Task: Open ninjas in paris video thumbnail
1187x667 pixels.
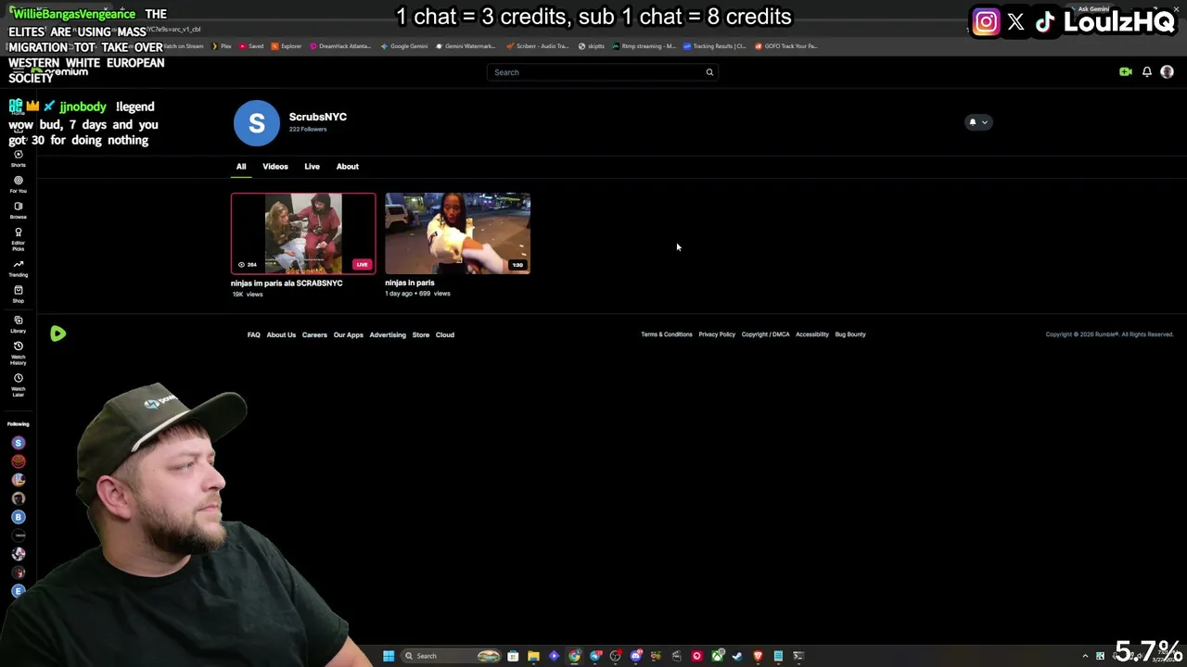Action: coord(458,233)
